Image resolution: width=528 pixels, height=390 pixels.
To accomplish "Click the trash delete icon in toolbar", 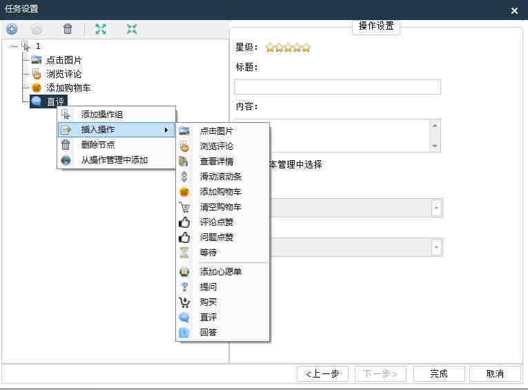I will click(x=68, y=29).
